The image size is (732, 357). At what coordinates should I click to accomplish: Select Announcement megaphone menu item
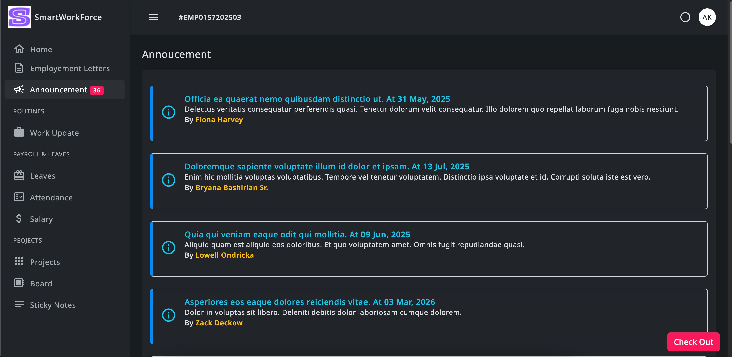58,90
